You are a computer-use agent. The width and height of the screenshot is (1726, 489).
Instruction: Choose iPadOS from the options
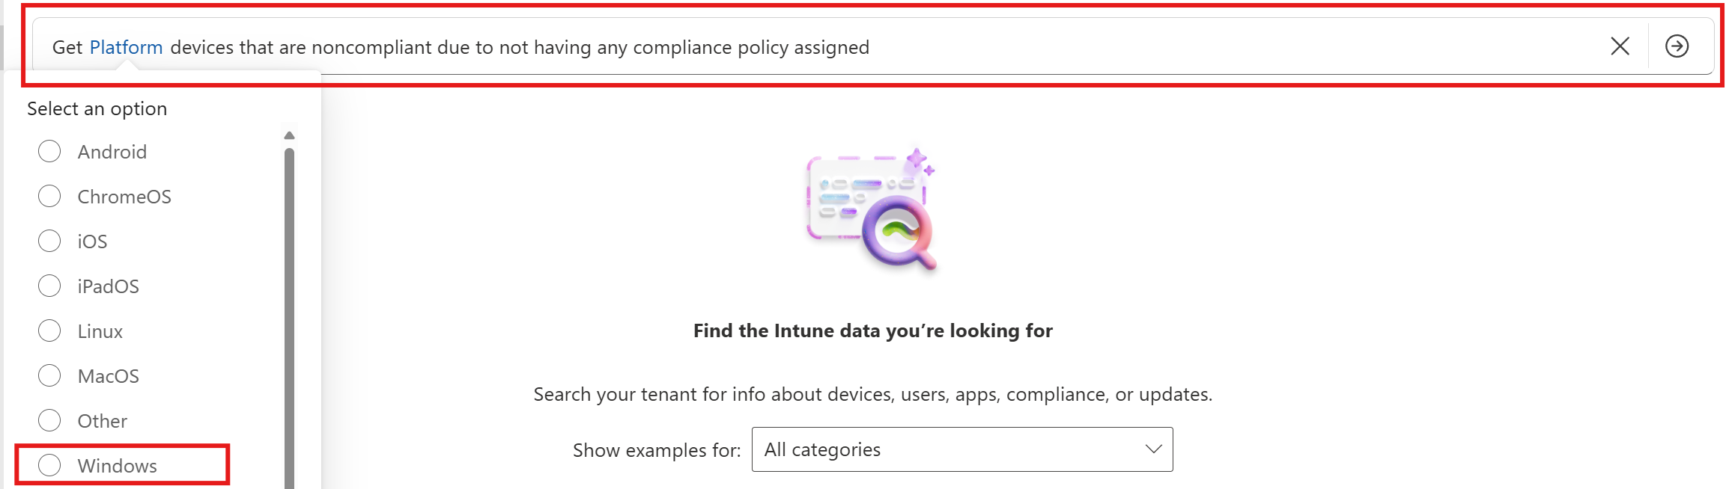pyautogui.click(x=49, y=286)
